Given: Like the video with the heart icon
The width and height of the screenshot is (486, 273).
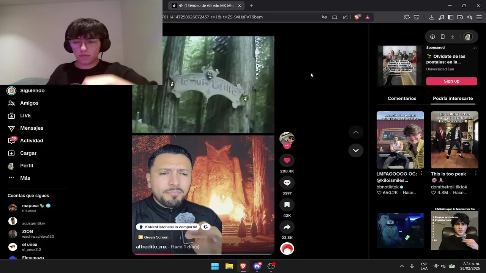Looking at the screenshot, I should click(x=287, y=160).
